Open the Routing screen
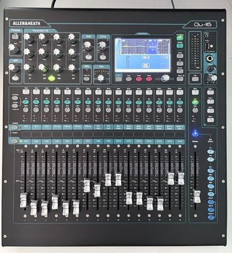This screenshot has width=232, height=253. pos(180,46)
